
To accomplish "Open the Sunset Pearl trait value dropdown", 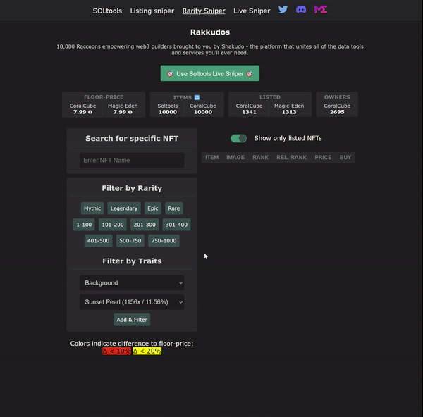I will coord(132,302).
